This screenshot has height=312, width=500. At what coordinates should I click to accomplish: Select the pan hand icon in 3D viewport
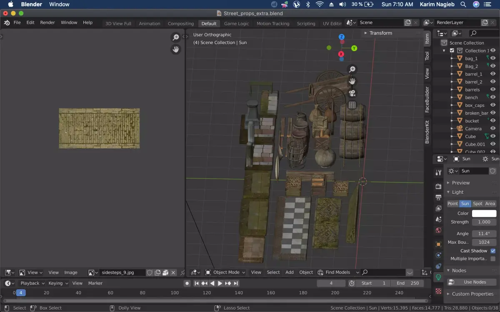pos(352,81)
